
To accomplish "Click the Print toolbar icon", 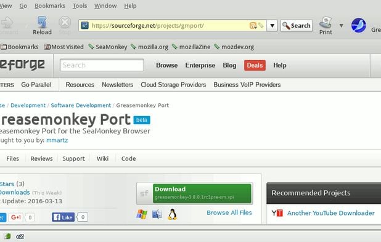I will (x=326, y=23).
